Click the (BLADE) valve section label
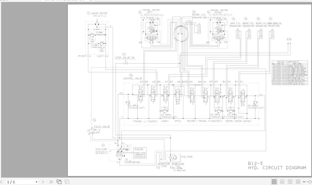Viewport: 312px width, 185px height. click(192, 121)
